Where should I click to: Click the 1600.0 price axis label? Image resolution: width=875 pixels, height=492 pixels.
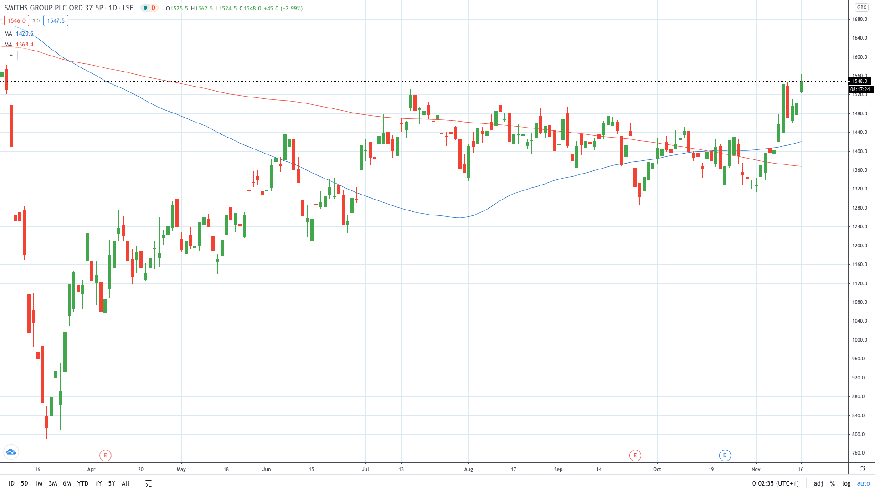tap(860, 57)
